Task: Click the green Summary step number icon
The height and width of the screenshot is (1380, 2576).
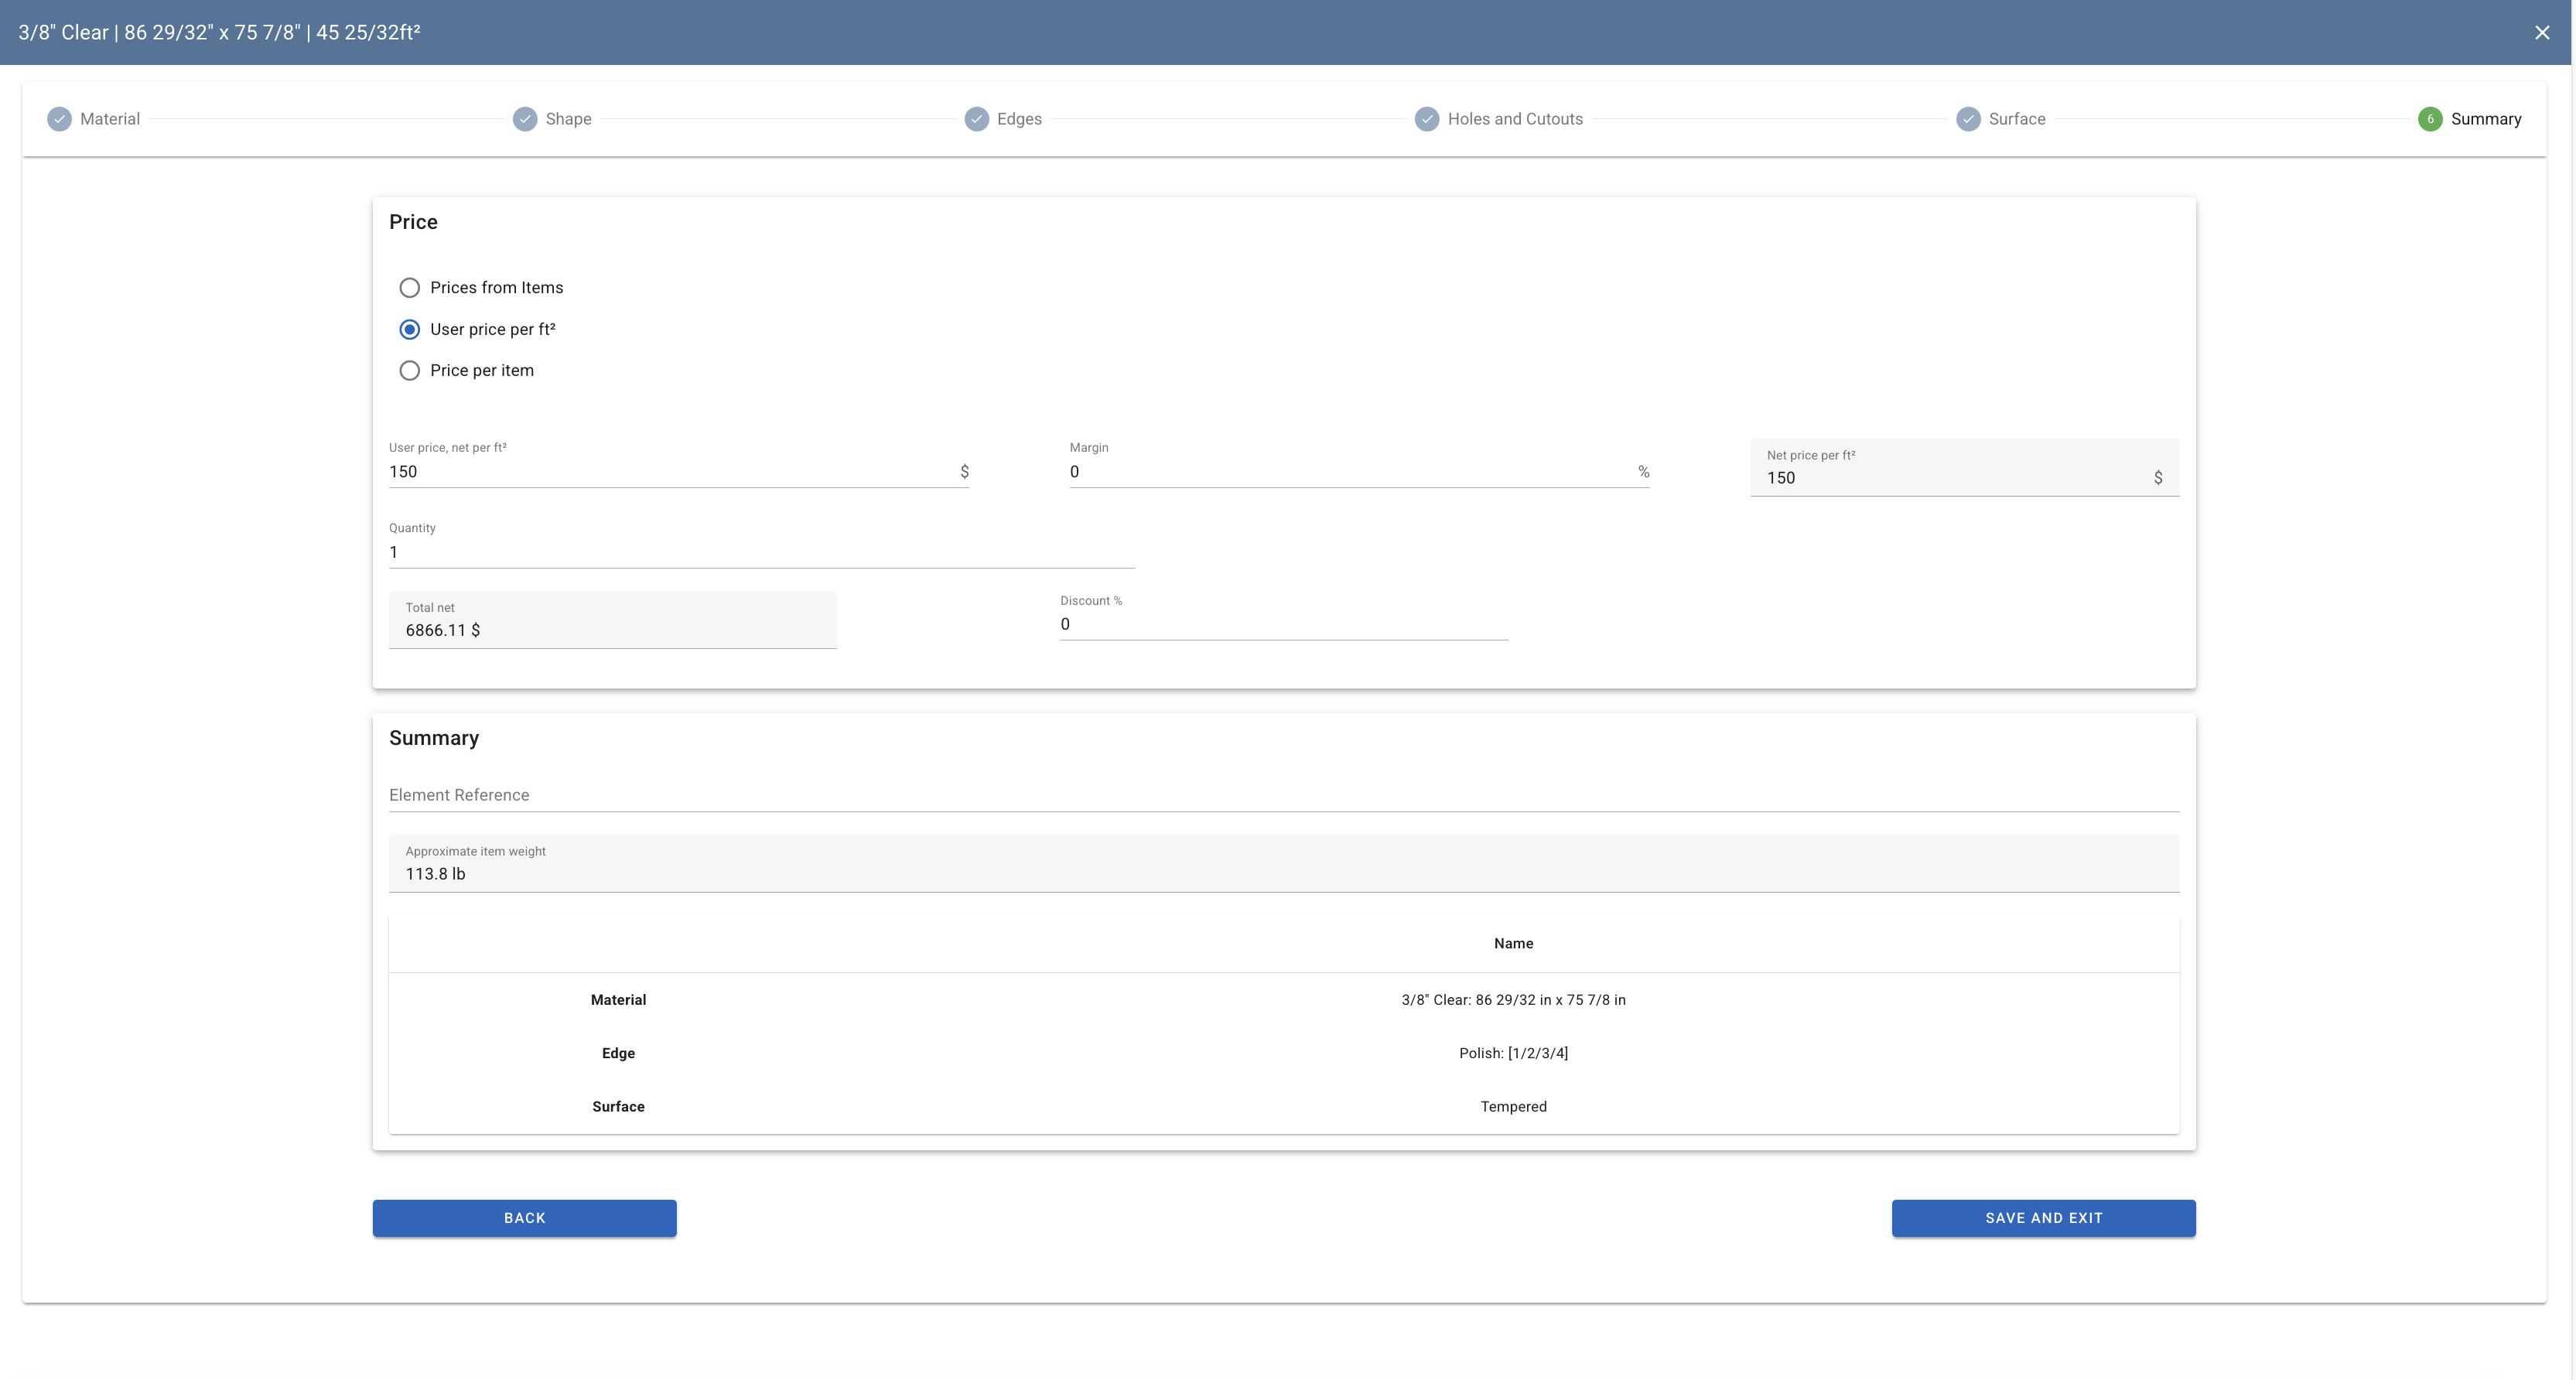Action: coord(2430,119)
